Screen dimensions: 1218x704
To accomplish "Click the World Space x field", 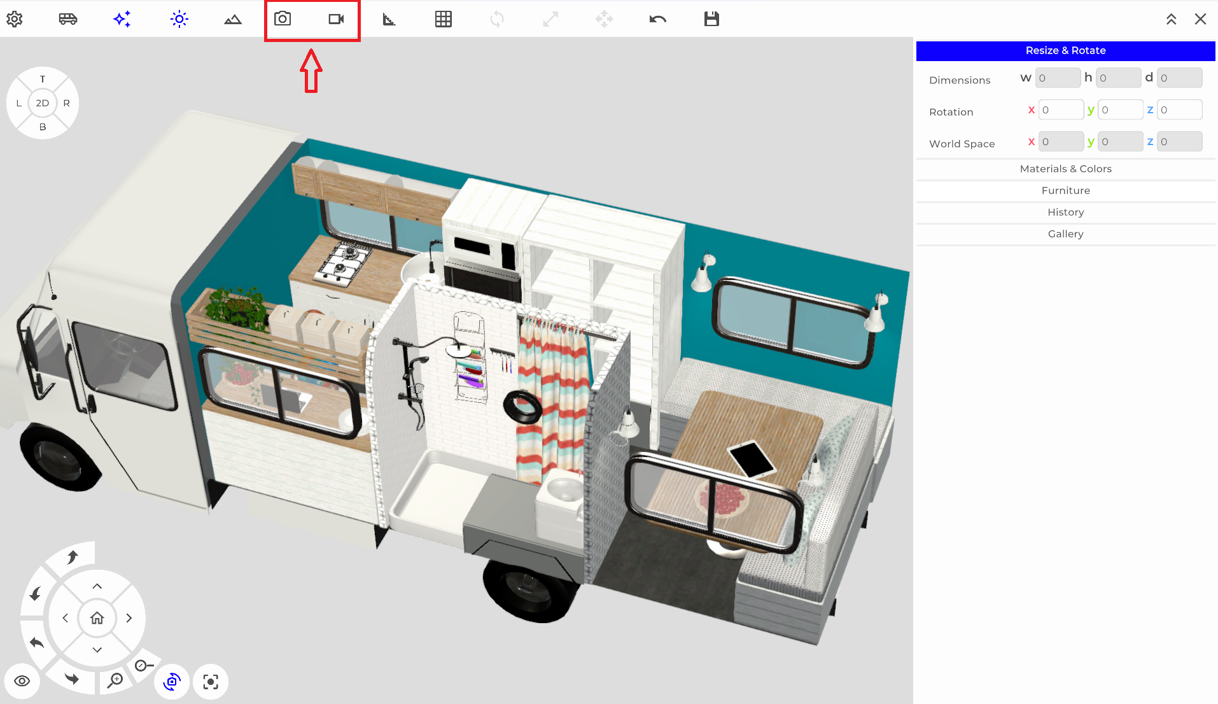I will 1061,141.
